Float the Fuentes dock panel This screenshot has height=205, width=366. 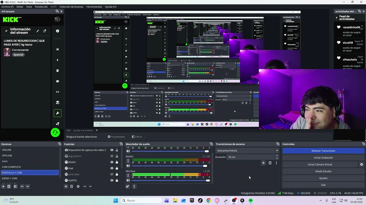[x=121, y=144]
